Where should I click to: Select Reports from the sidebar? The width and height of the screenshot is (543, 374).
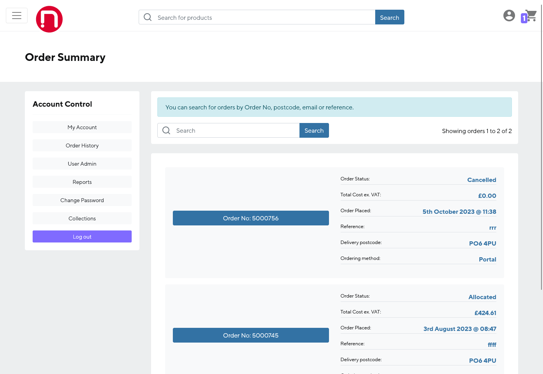pos(82,182)
